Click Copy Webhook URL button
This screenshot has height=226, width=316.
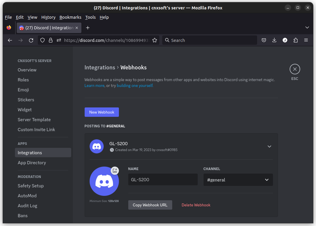point(150,205)
